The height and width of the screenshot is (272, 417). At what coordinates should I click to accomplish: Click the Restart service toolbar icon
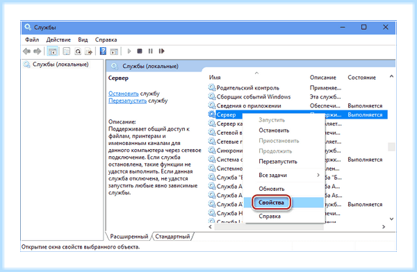(161, 51)
